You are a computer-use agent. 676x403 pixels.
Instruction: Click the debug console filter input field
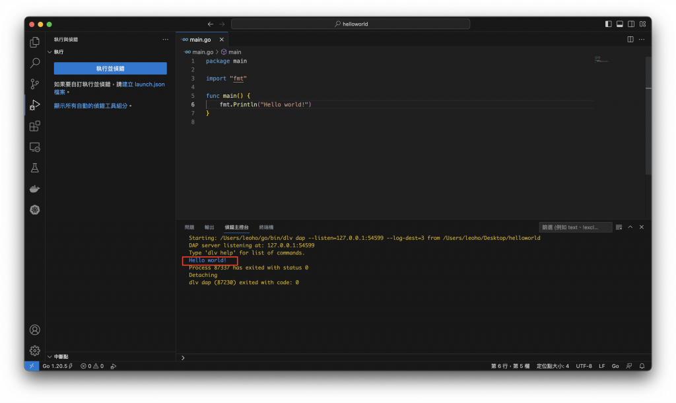coord(575,227)
